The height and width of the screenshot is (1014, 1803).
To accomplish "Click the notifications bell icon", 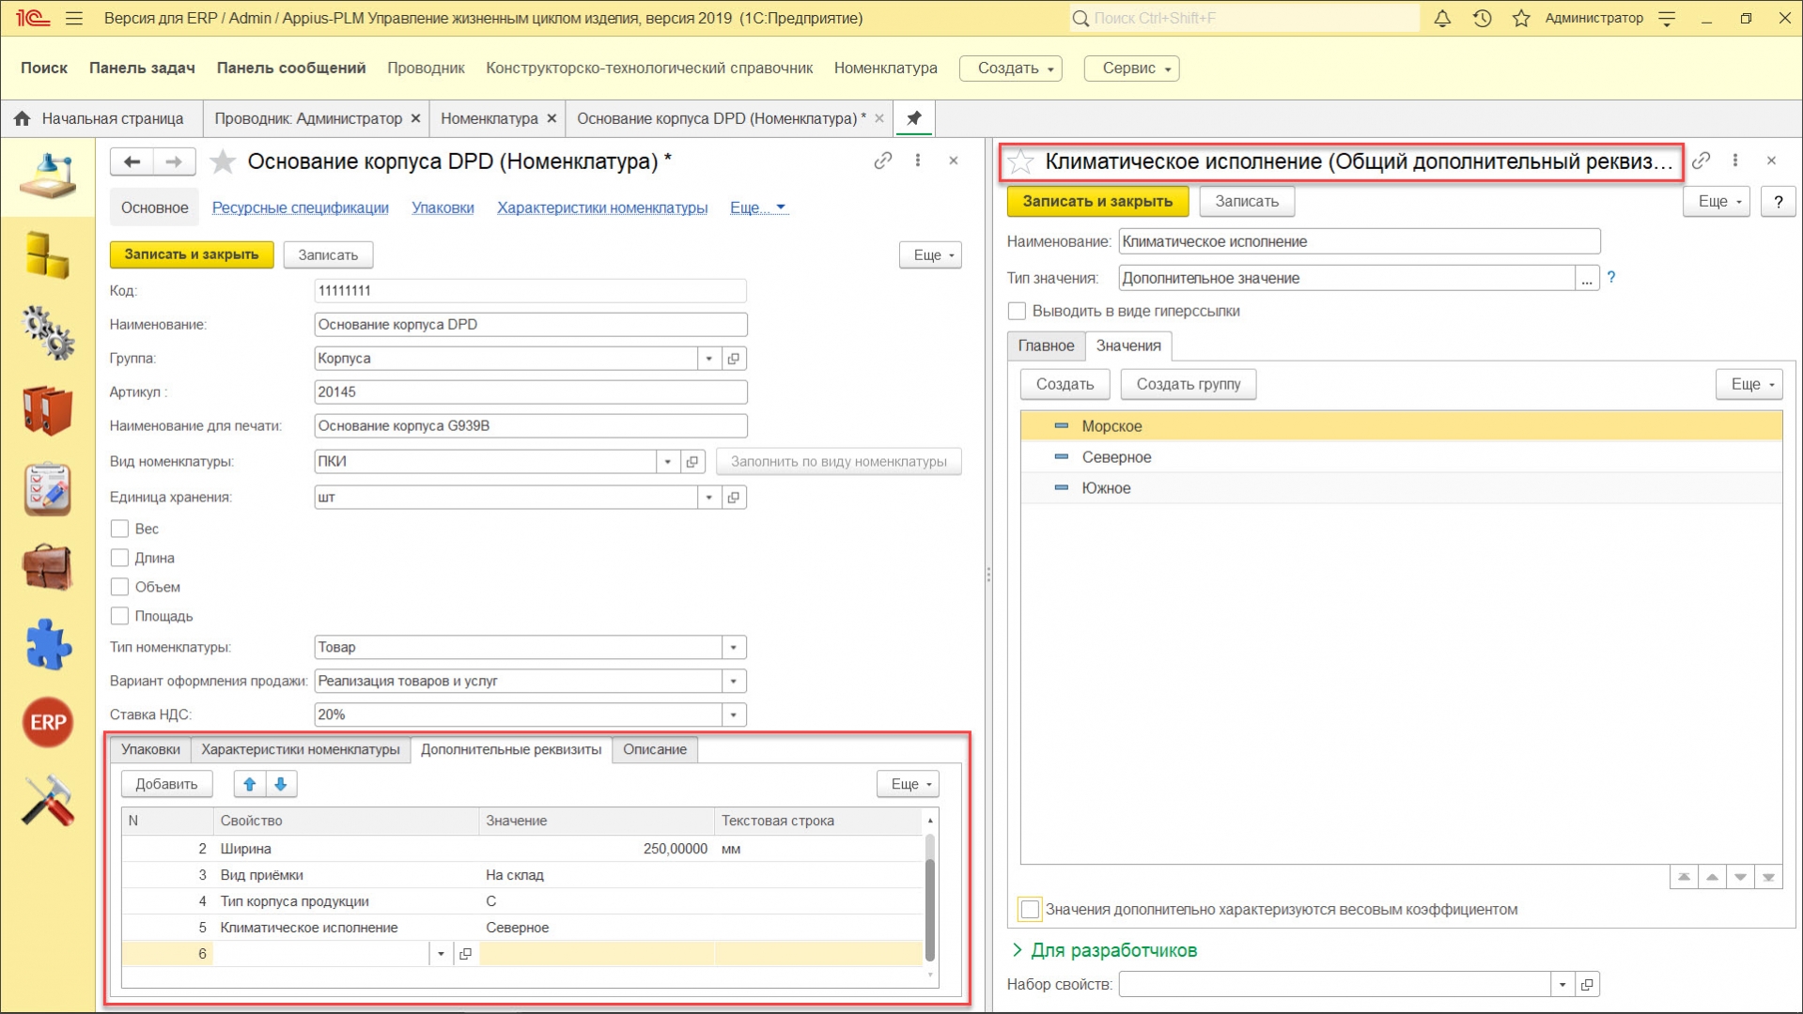I will [1442, 18].
